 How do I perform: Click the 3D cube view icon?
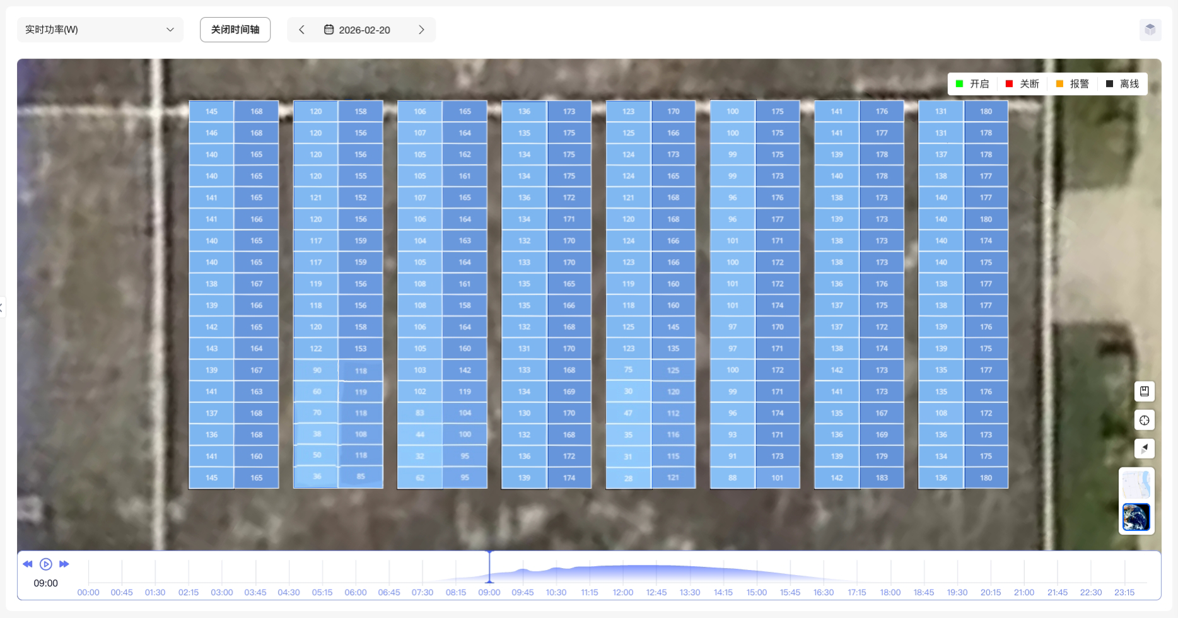pos(1150,30)
